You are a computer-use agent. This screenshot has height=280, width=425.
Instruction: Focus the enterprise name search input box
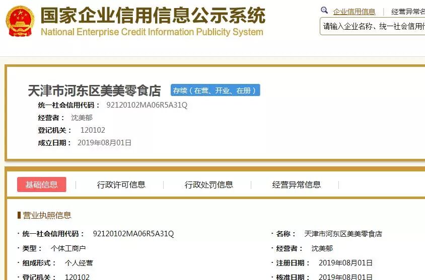click(x=373, y=26)
